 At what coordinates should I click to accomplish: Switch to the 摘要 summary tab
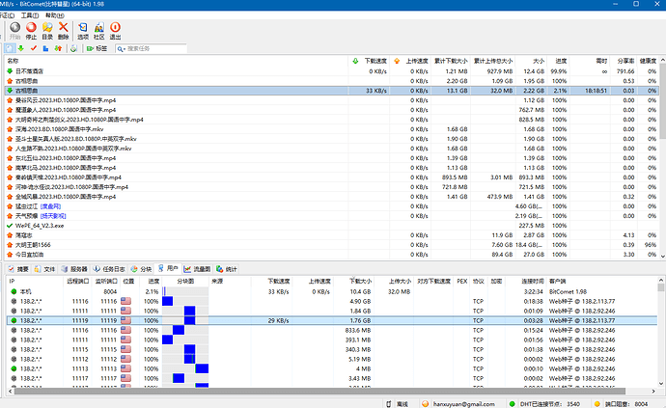point(18,269)
